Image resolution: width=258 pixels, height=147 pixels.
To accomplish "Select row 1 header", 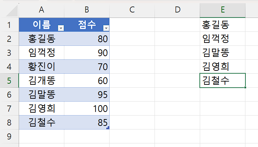I will point(9,25).
